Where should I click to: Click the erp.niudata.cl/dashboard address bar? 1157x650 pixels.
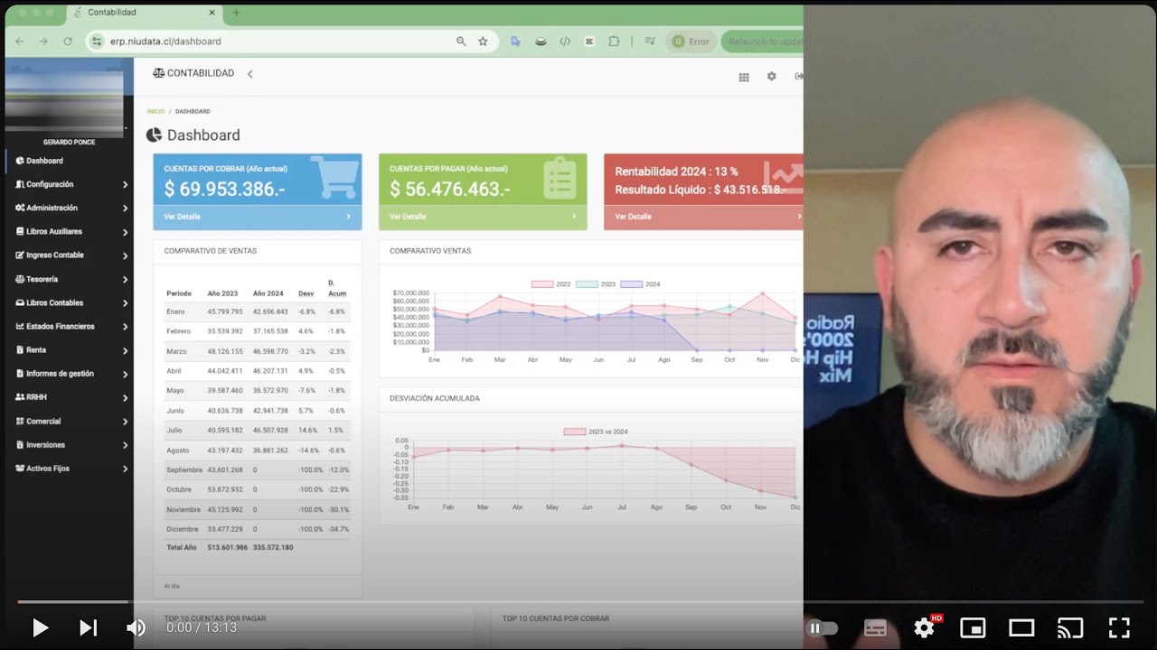(x=271, y=42)
